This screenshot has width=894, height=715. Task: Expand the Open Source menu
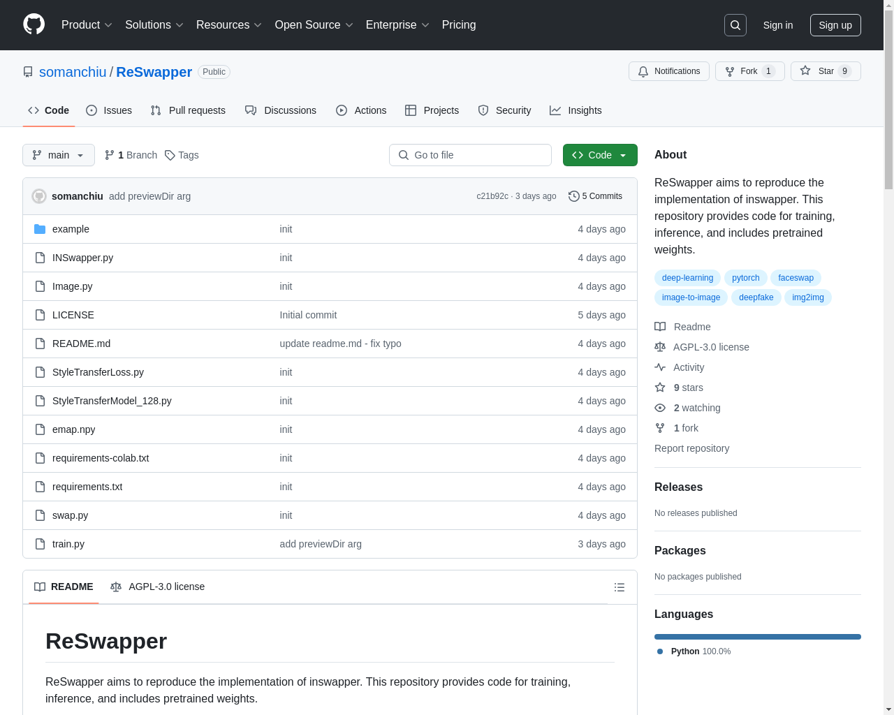314,25
